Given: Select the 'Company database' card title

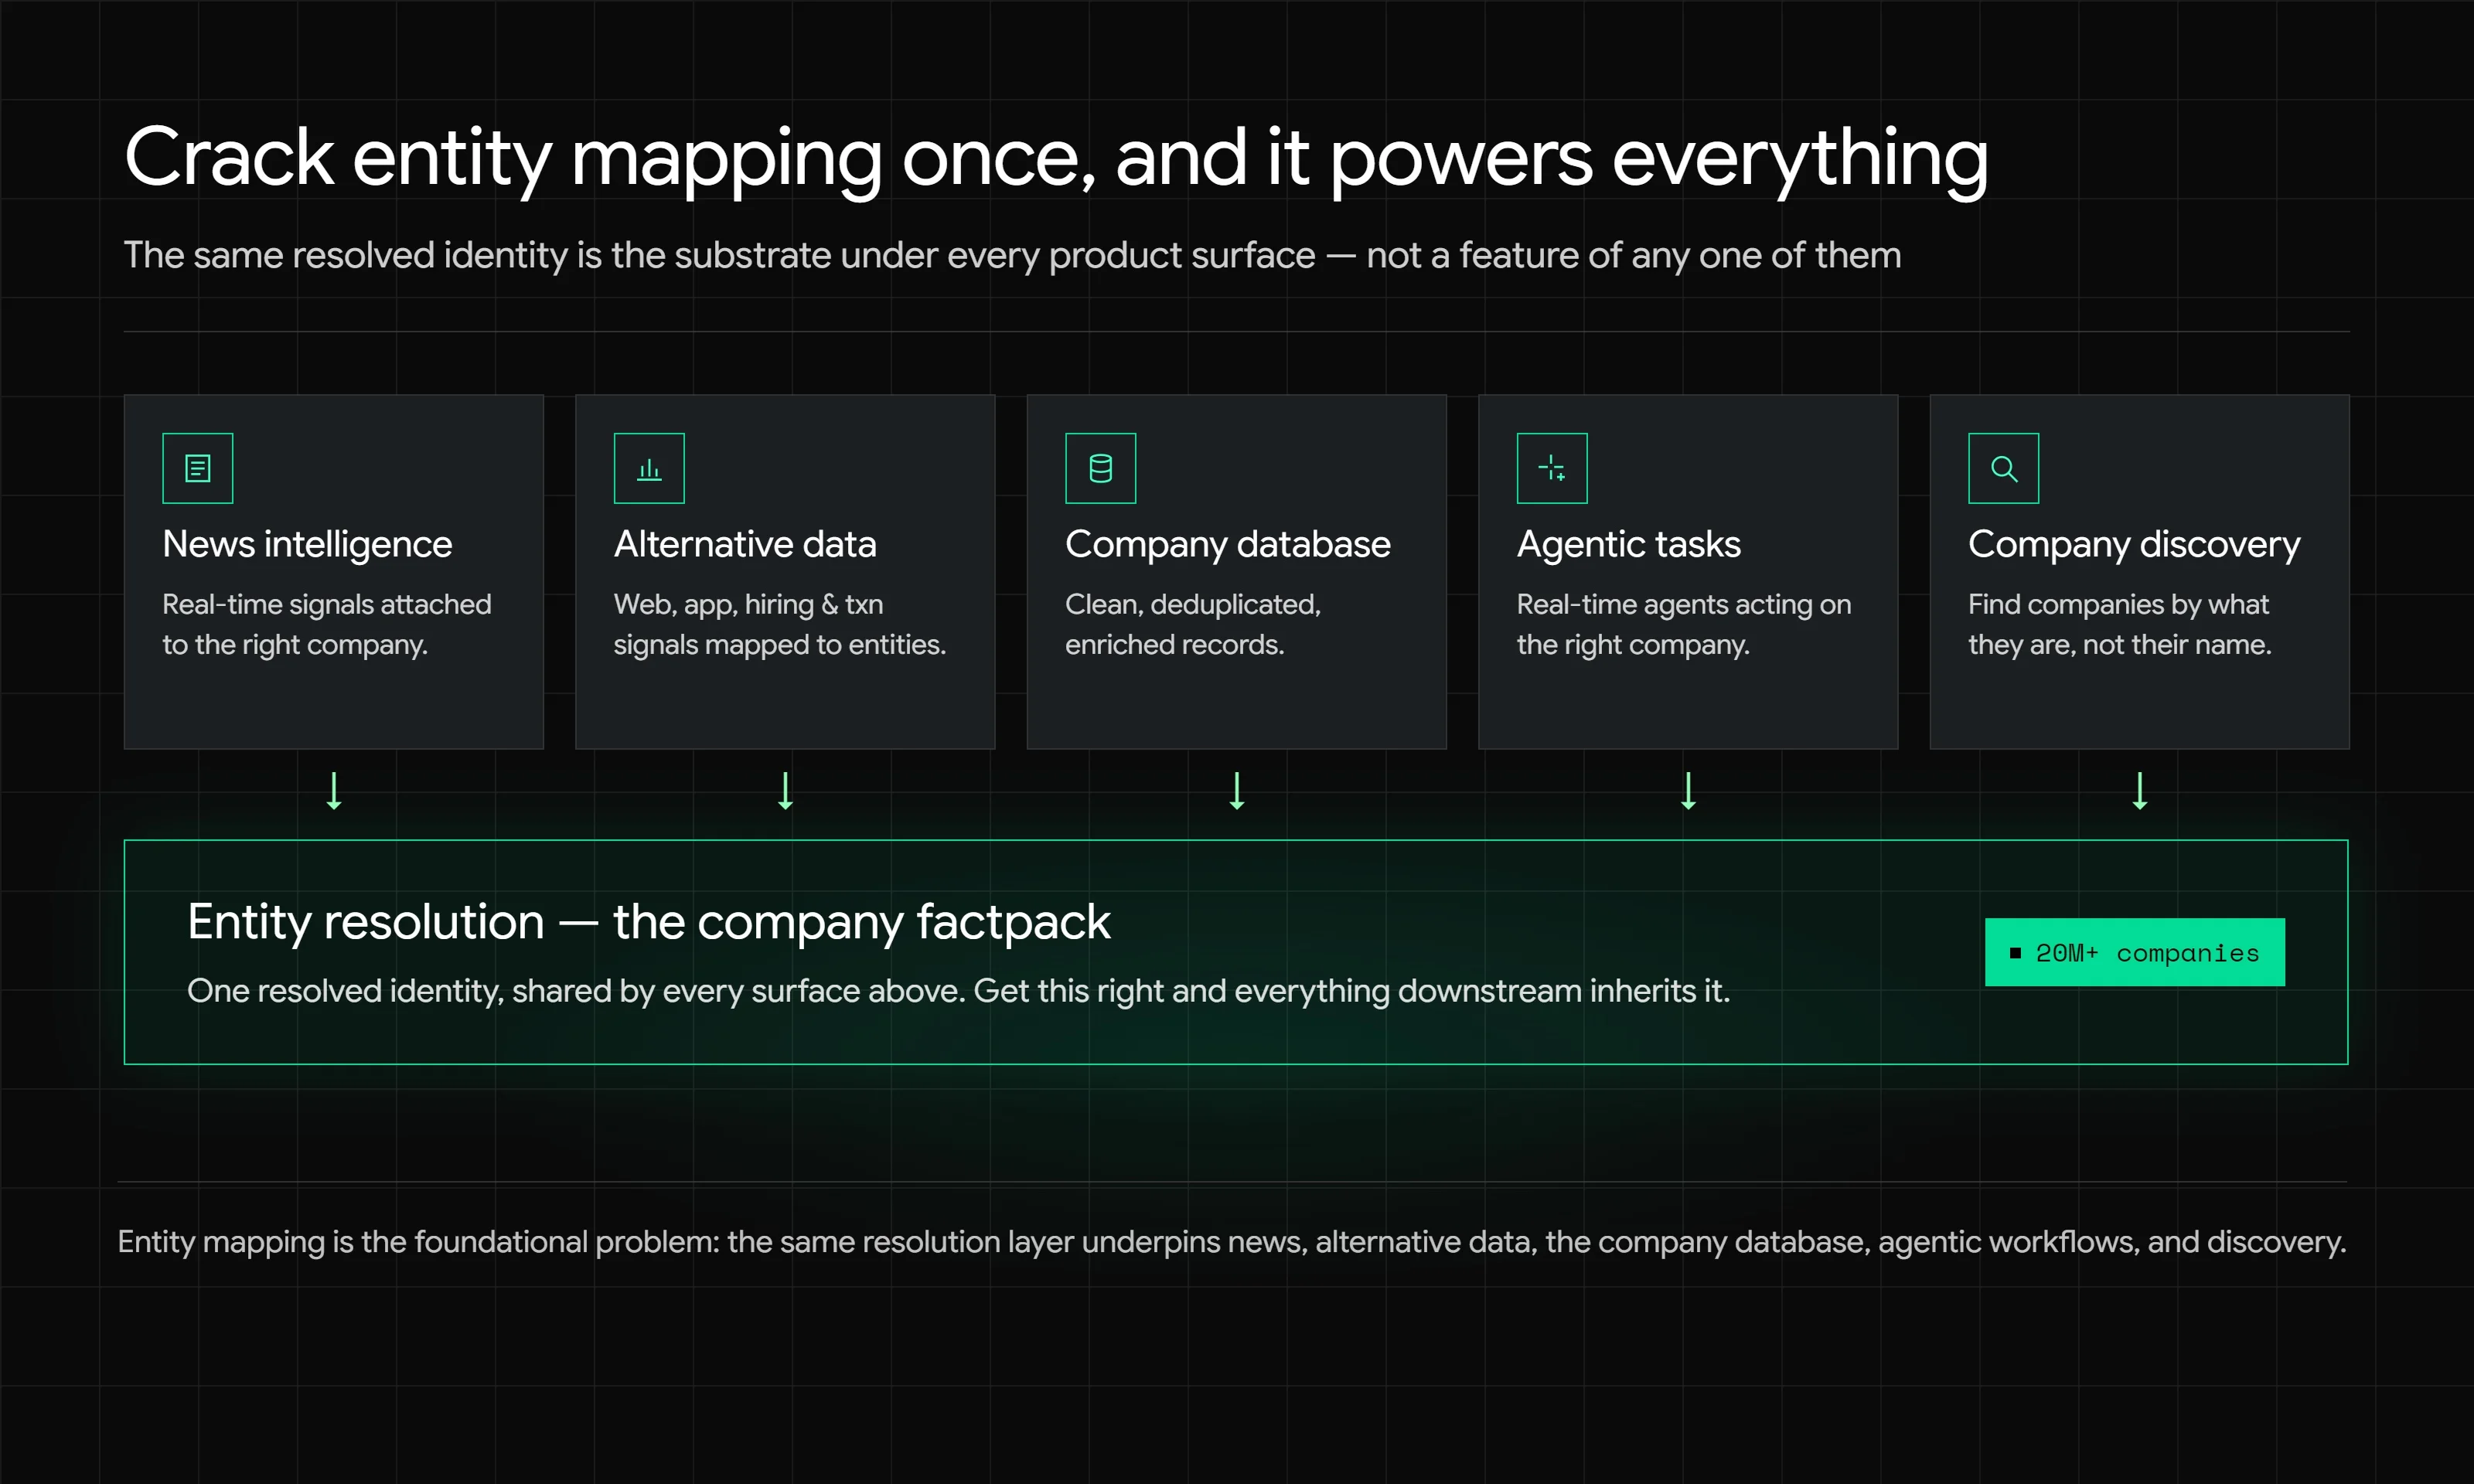Looking at the screenshot, I should click(1227, 544).
